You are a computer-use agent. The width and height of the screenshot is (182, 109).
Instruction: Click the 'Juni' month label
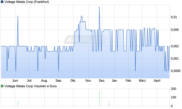(15, 81)
